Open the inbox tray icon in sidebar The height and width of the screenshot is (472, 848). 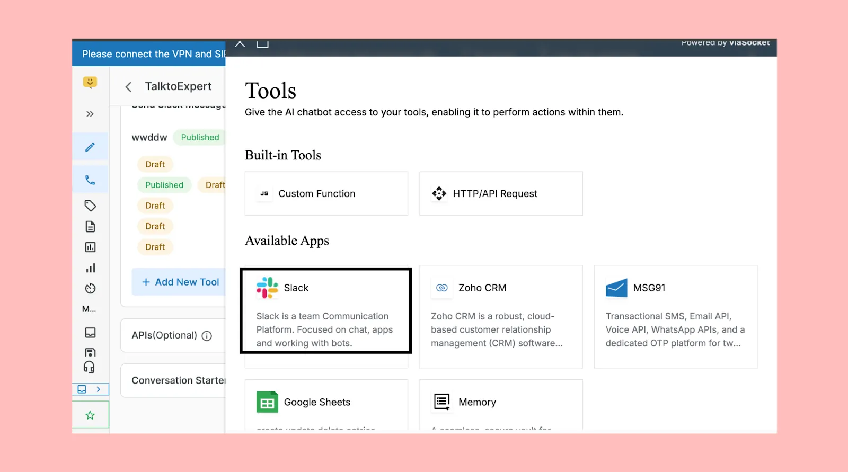pyautogui.click(x=90, y=333)
